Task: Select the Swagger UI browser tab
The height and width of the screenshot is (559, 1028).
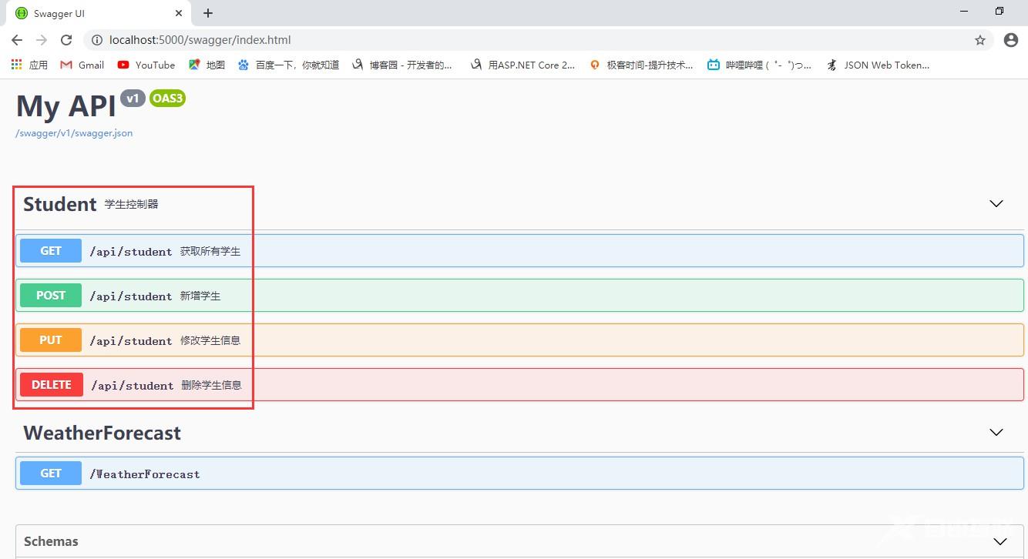Action: click(x=99, y=13)
